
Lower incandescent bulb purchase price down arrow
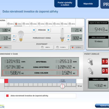pos(14,40)
